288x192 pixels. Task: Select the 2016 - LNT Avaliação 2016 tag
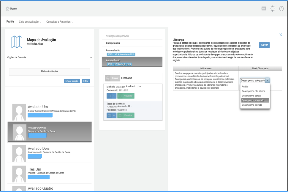pyautogui.click(x=119, y=64)
